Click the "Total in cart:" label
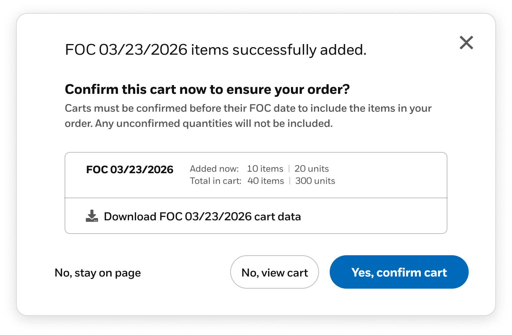 tap(215, 181)
